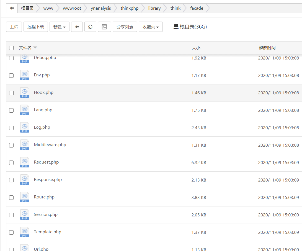Open the Middleware.php file name

point(50,144)
